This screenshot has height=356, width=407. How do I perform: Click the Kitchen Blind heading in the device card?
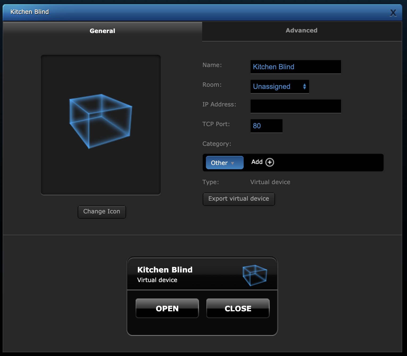165,270
